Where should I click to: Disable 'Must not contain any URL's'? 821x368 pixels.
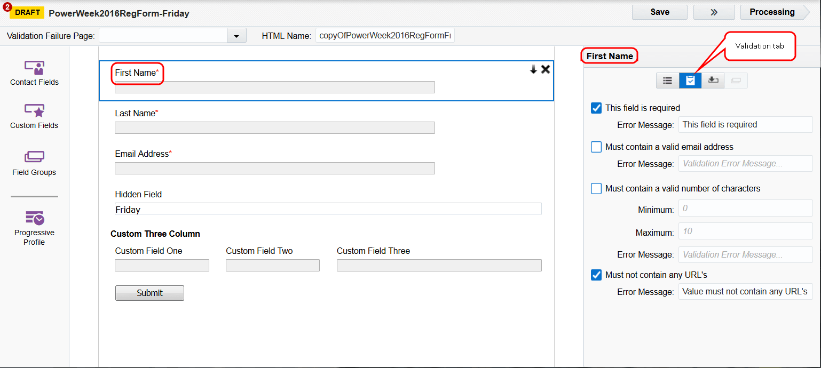596,275
